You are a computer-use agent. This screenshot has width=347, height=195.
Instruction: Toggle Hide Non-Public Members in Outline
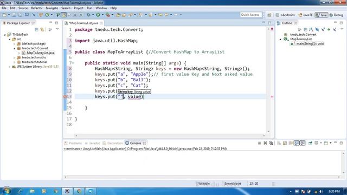[x=329, y=29]
